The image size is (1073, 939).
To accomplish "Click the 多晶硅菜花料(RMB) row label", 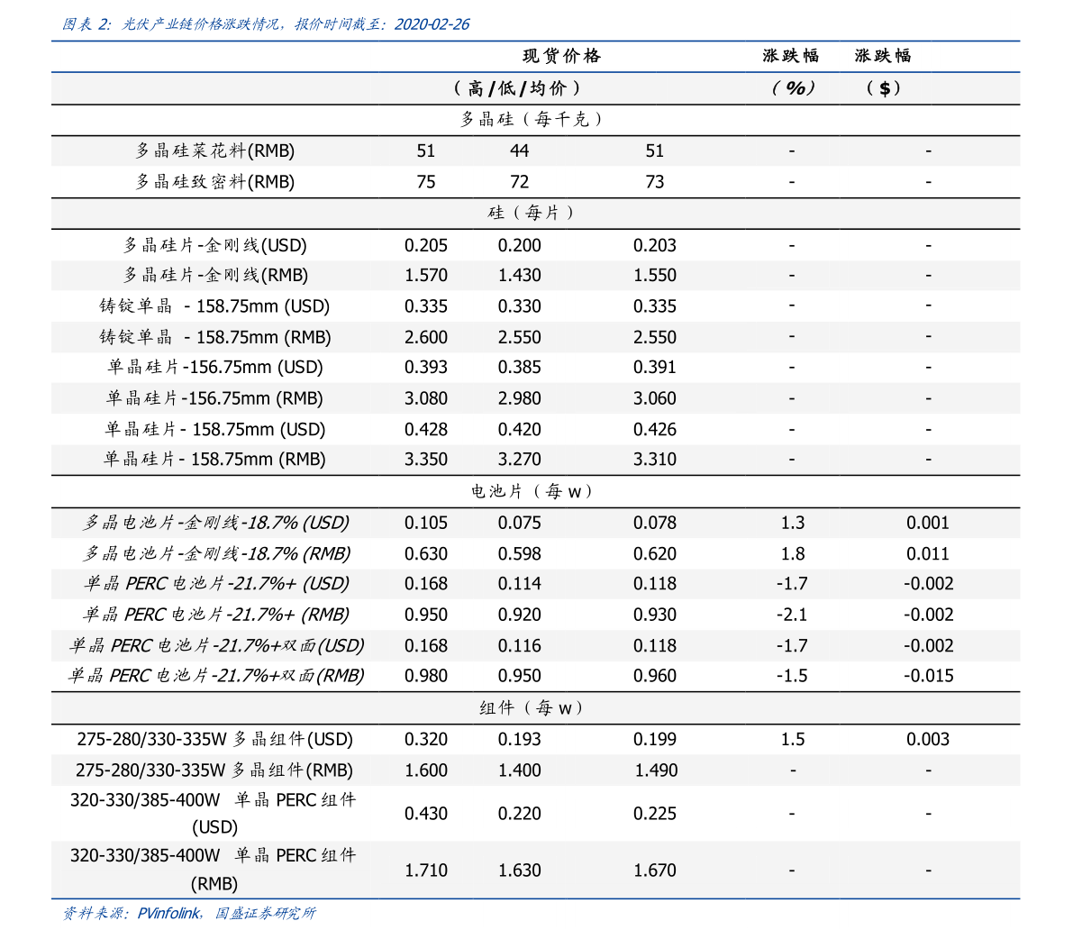I will click(x=215, y=150).
